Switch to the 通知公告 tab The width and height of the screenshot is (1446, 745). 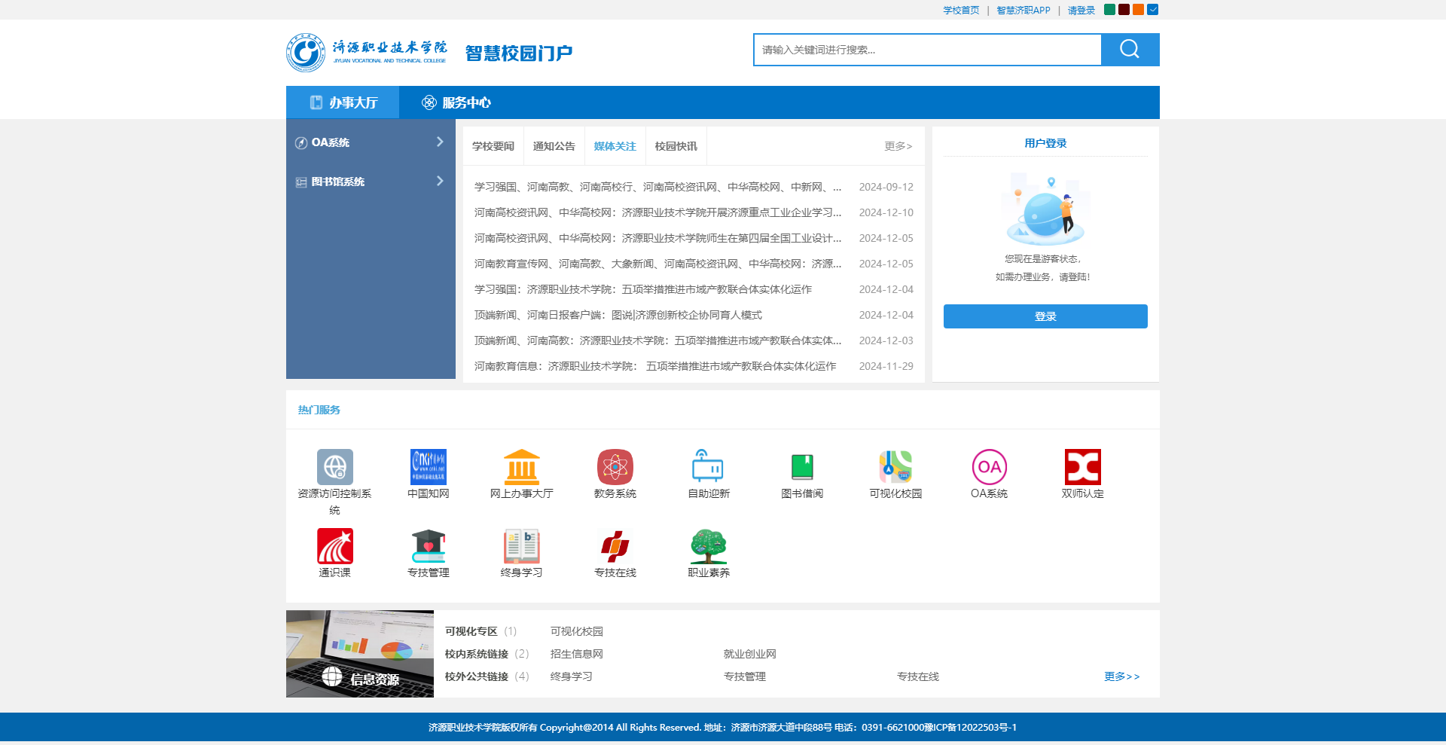554,146
